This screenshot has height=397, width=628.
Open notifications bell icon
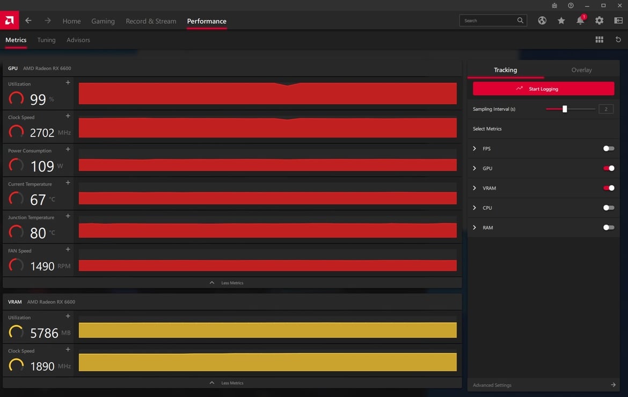pyautogui.click(x=580, y=20)
